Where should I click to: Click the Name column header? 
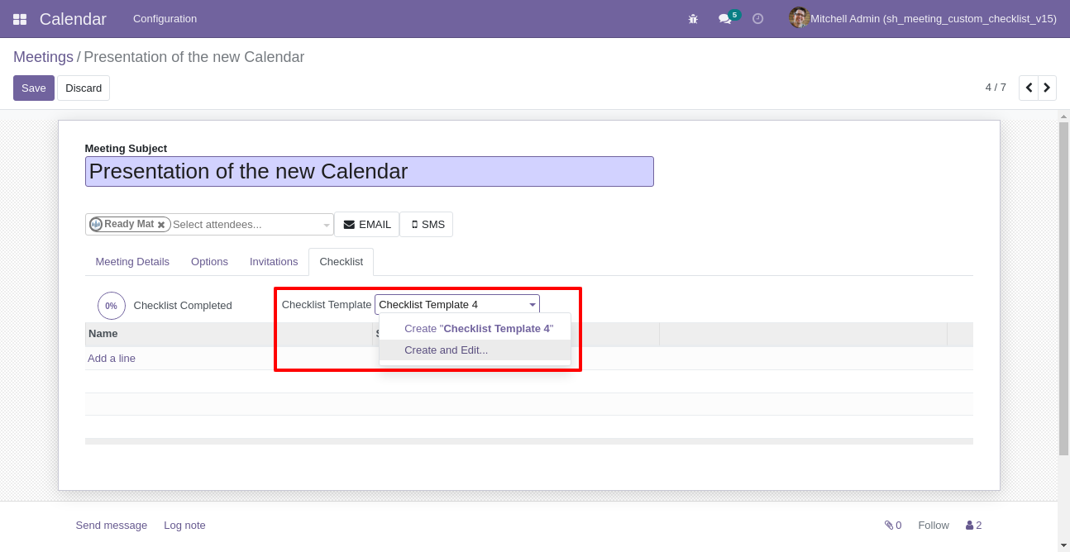[x=229, y=334]
